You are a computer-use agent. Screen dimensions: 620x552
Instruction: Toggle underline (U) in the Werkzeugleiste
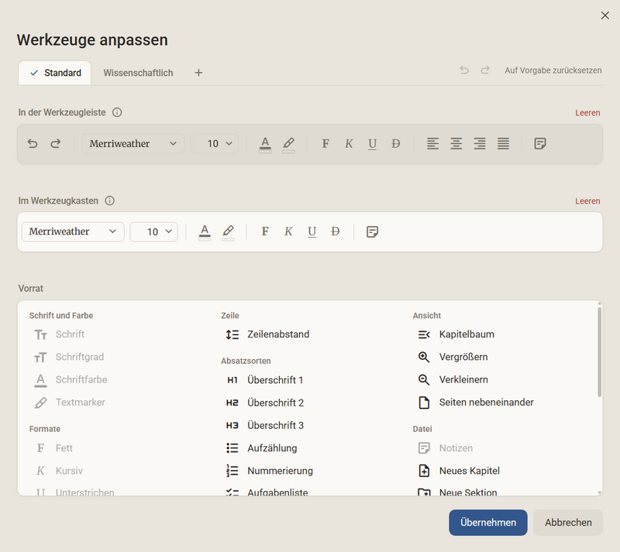[x=372, y=143]
